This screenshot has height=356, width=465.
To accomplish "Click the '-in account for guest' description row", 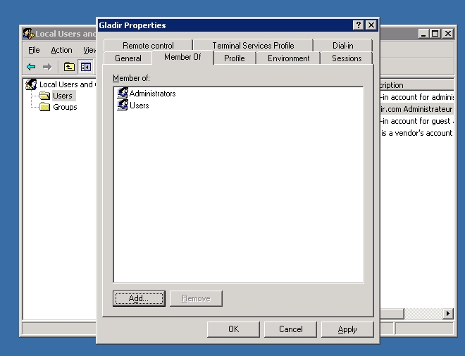I will (417, 121).
